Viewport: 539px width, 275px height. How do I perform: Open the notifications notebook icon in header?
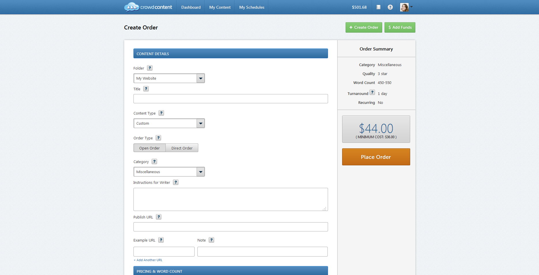378,7
